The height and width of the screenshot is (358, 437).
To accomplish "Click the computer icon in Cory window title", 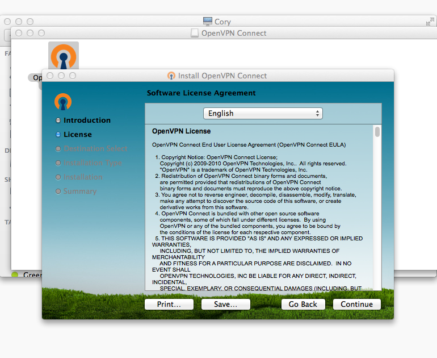I will (x=207, y=22).
